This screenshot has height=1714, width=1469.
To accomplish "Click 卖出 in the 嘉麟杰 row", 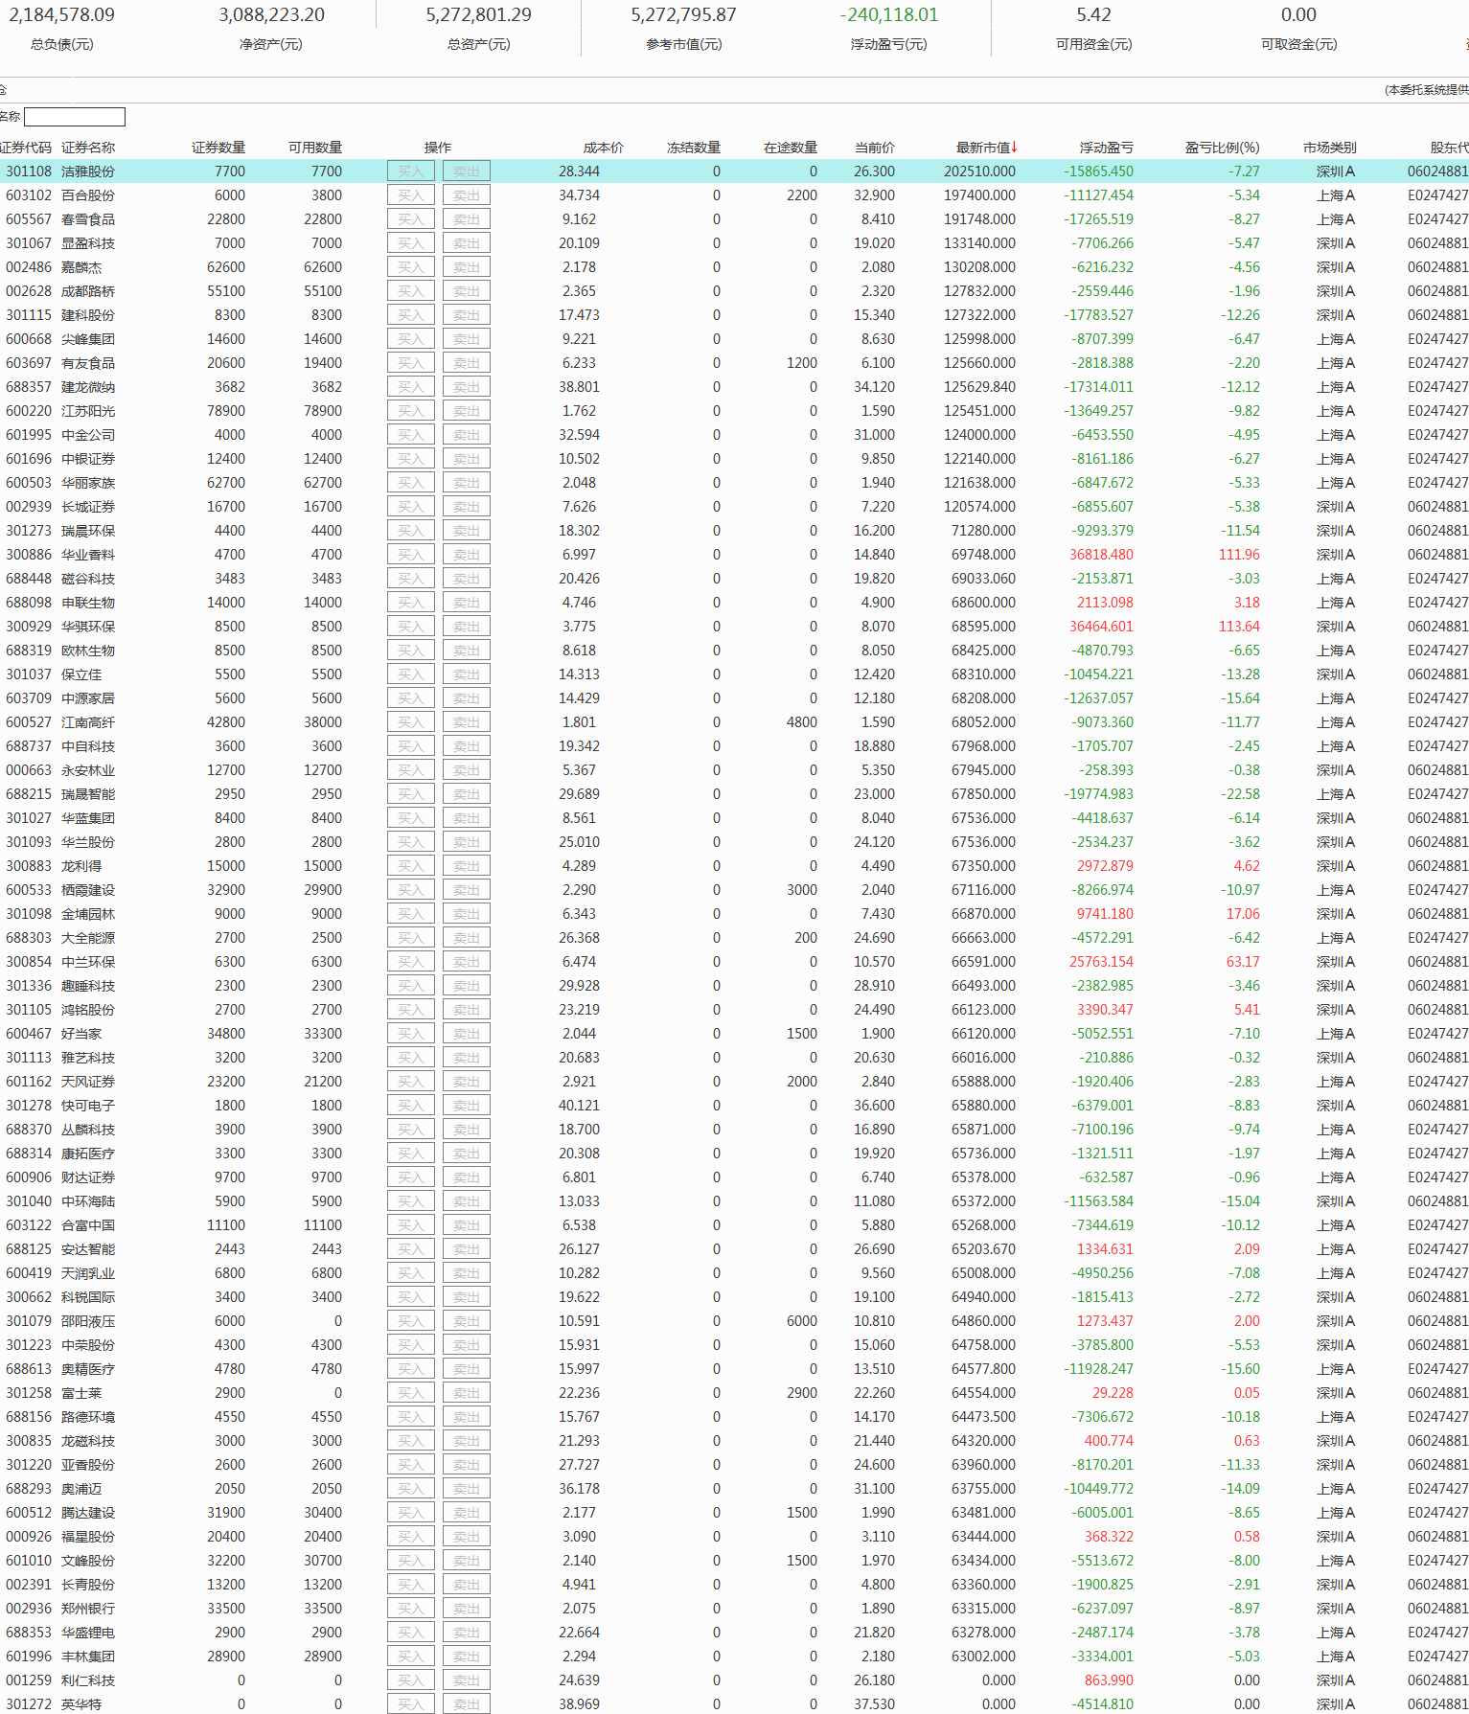I will pyautogui.click(x=467, y=267).
